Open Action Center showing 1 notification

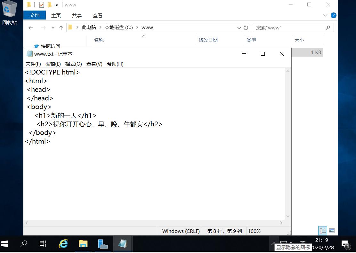point(345,244)
